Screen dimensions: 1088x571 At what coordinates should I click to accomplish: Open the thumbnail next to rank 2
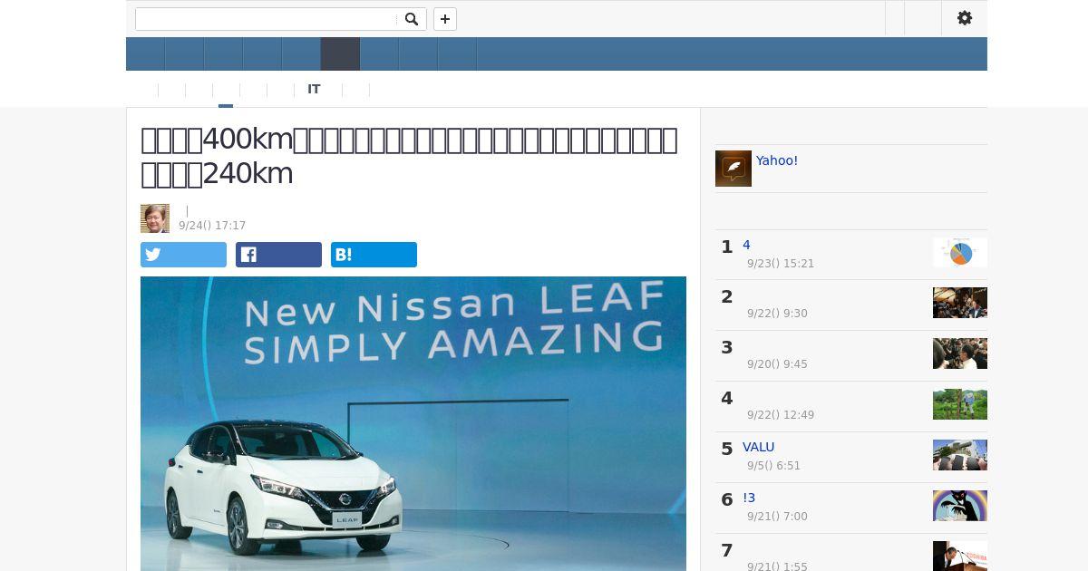coord(960,303)
